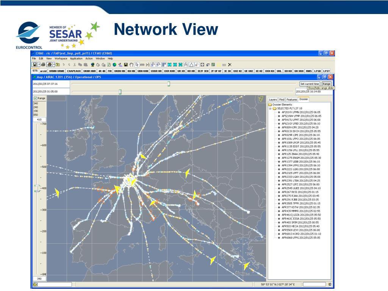Collapse the SELECTED FLT LST 18 tree node
This screenshot has height=291, width=388.
coord(270,108)
